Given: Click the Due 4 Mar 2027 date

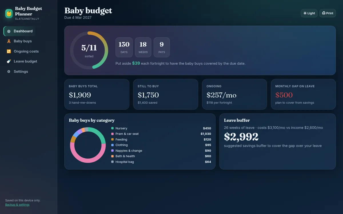Looking at the screenshot, I should 78,18.
